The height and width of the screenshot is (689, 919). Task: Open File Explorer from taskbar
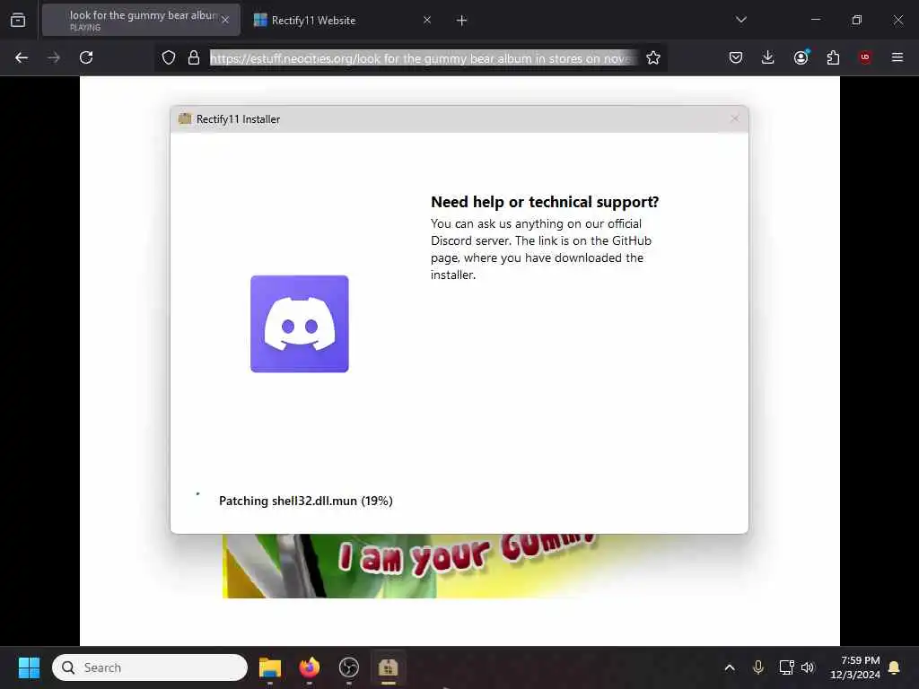270,667
